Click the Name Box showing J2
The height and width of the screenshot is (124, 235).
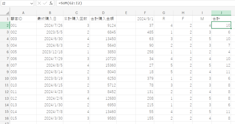pyautogui.click(x=15, y=3)
